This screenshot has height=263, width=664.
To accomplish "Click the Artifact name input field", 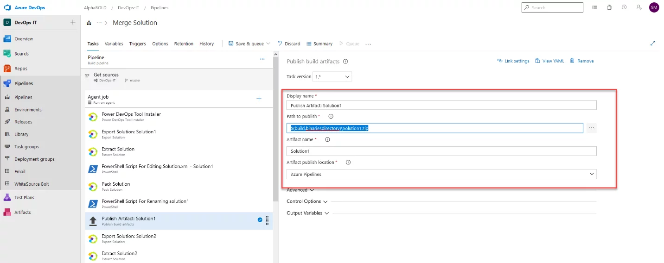I will (x=441, y=151).
